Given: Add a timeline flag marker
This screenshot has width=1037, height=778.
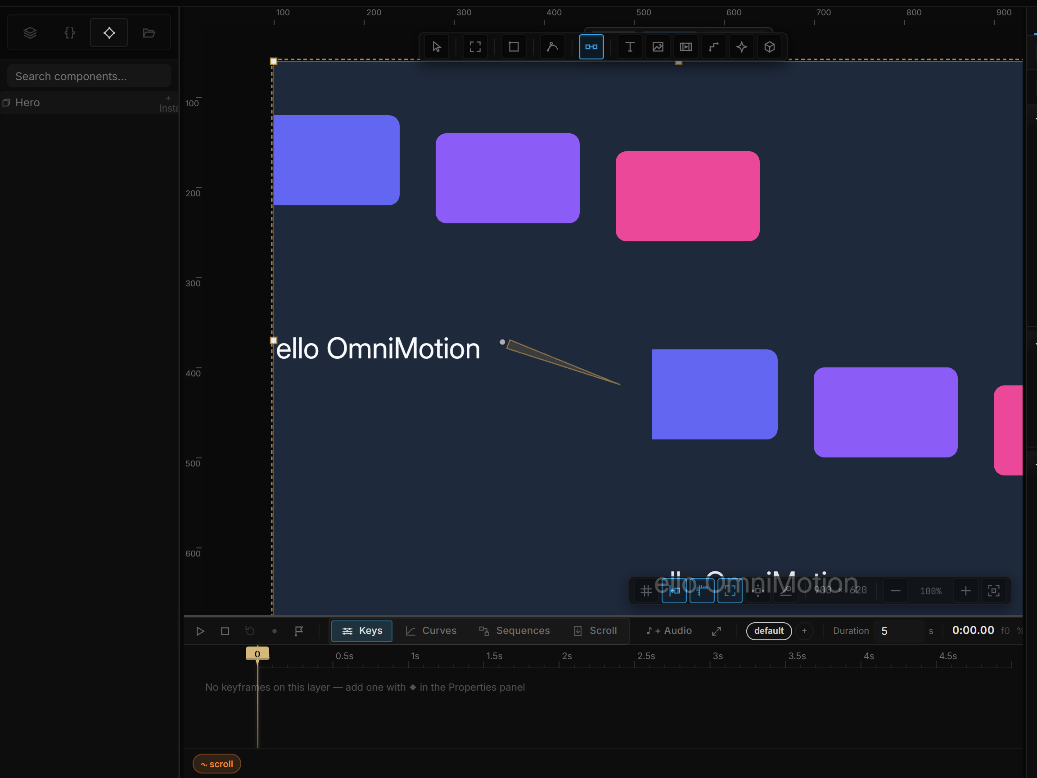Looking at the screenshot, I should [299, 631].
